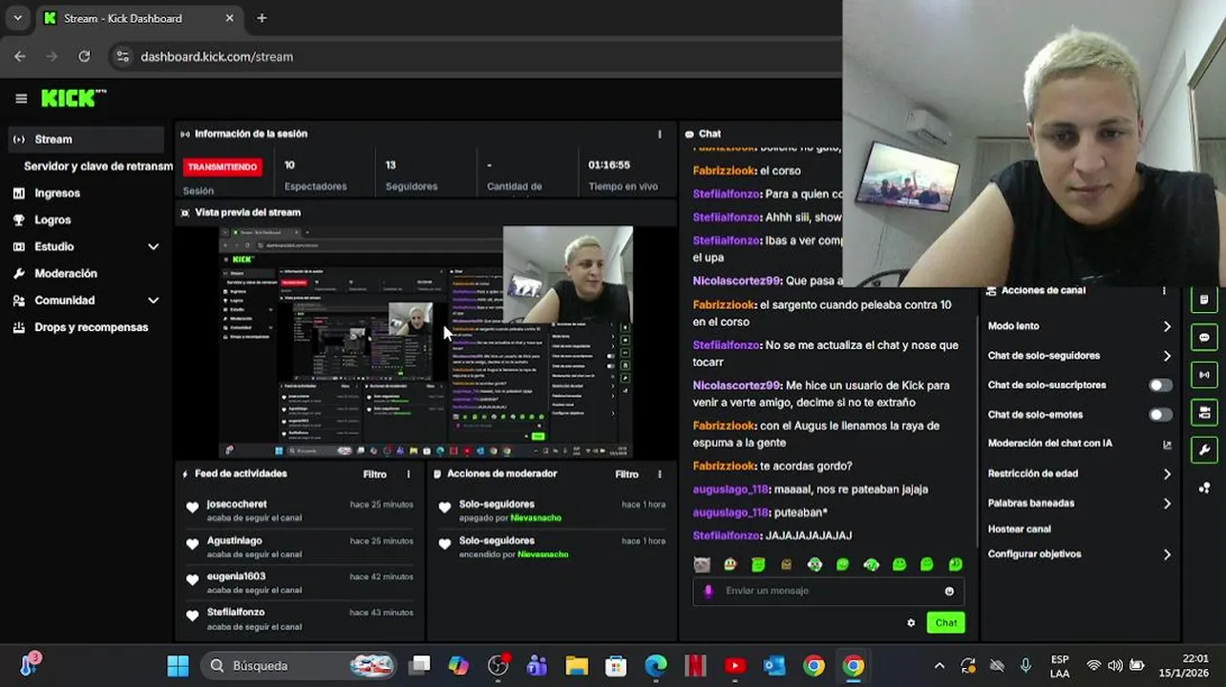1226x687 pixels.
Task: Open Windows Start menu
Action: (x=178, y=666)
